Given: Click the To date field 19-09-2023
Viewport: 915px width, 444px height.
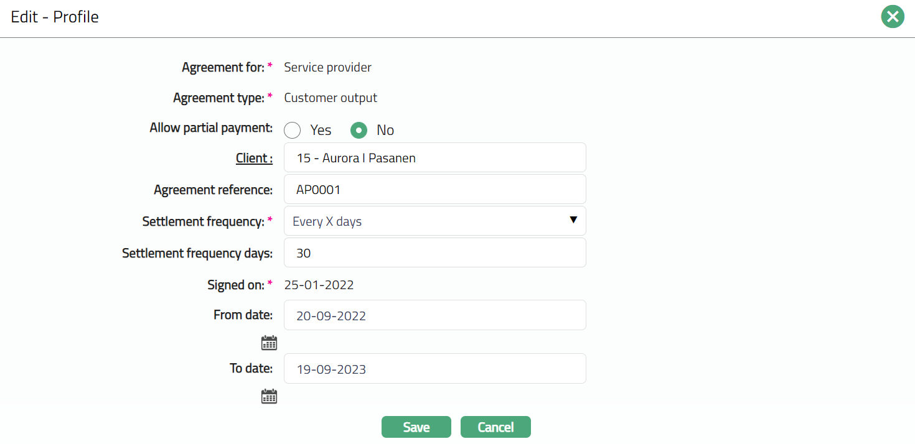Looking at the screenshot, I should (x=434, y=369).
